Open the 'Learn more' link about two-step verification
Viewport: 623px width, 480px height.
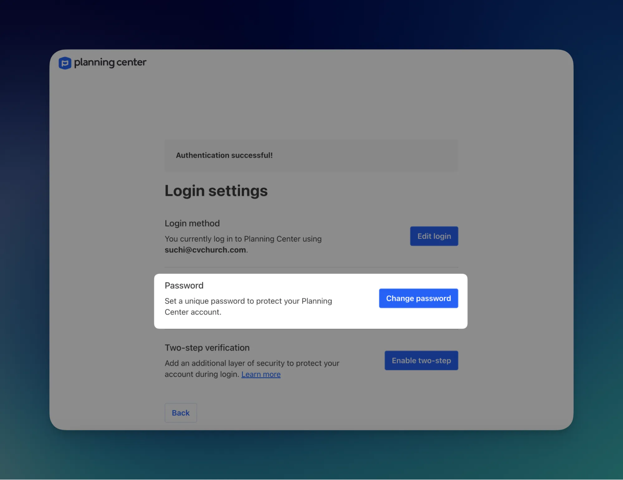pyautogui.click(x=261, y=374)
